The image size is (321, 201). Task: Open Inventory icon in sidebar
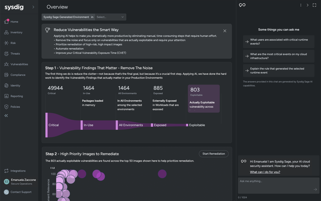pos(6,32)
